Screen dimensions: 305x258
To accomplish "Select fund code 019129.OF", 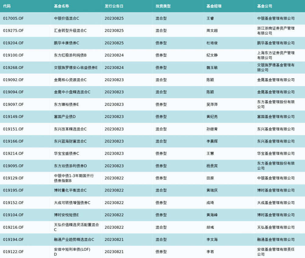I will click(13, 178).
